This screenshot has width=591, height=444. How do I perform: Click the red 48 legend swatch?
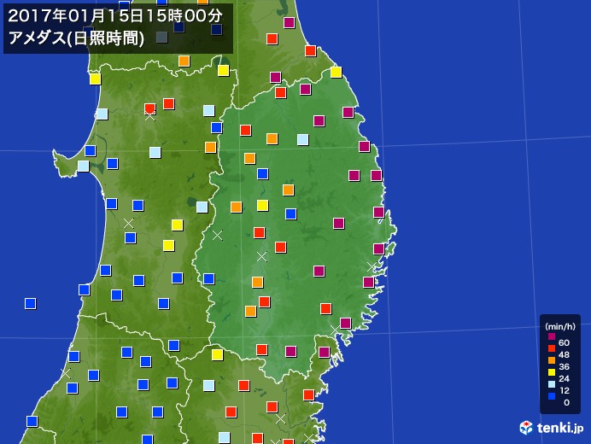pos(552,348)
